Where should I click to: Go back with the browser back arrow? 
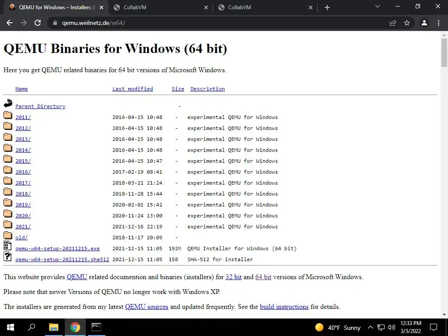click(10, 23)
